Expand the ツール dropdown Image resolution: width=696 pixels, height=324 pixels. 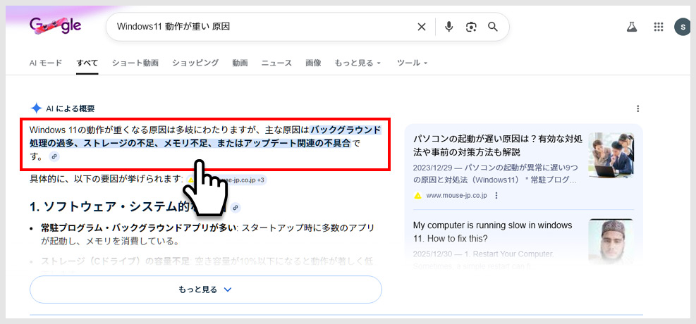(413, 63)
